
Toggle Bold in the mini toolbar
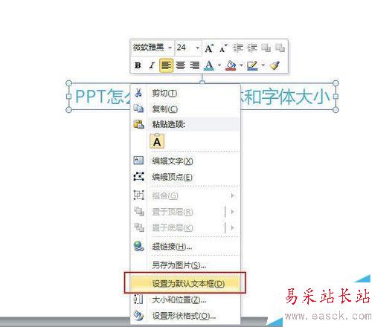coord(138,65)
